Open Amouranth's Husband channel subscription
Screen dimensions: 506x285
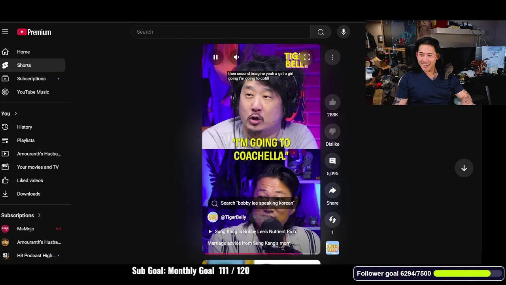click(33, 242)
